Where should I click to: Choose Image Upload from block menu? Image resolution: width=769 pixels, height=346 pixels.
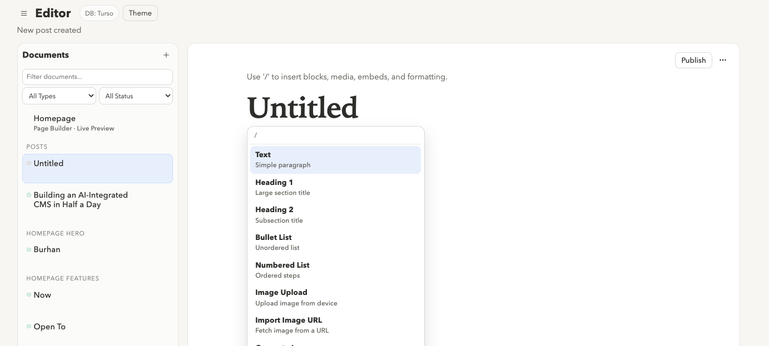pos(335,297)
